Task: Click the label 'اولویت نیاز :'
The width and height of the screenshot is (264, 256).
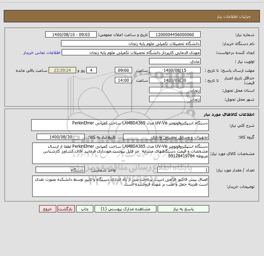Action: point(244,62)
